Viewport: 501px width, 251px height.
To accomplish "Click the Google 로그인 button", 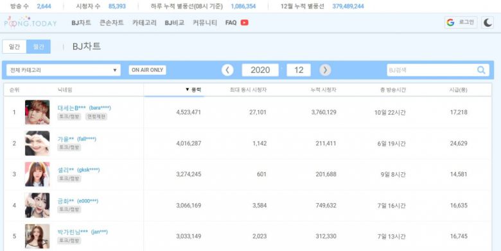I will (461, 22).
